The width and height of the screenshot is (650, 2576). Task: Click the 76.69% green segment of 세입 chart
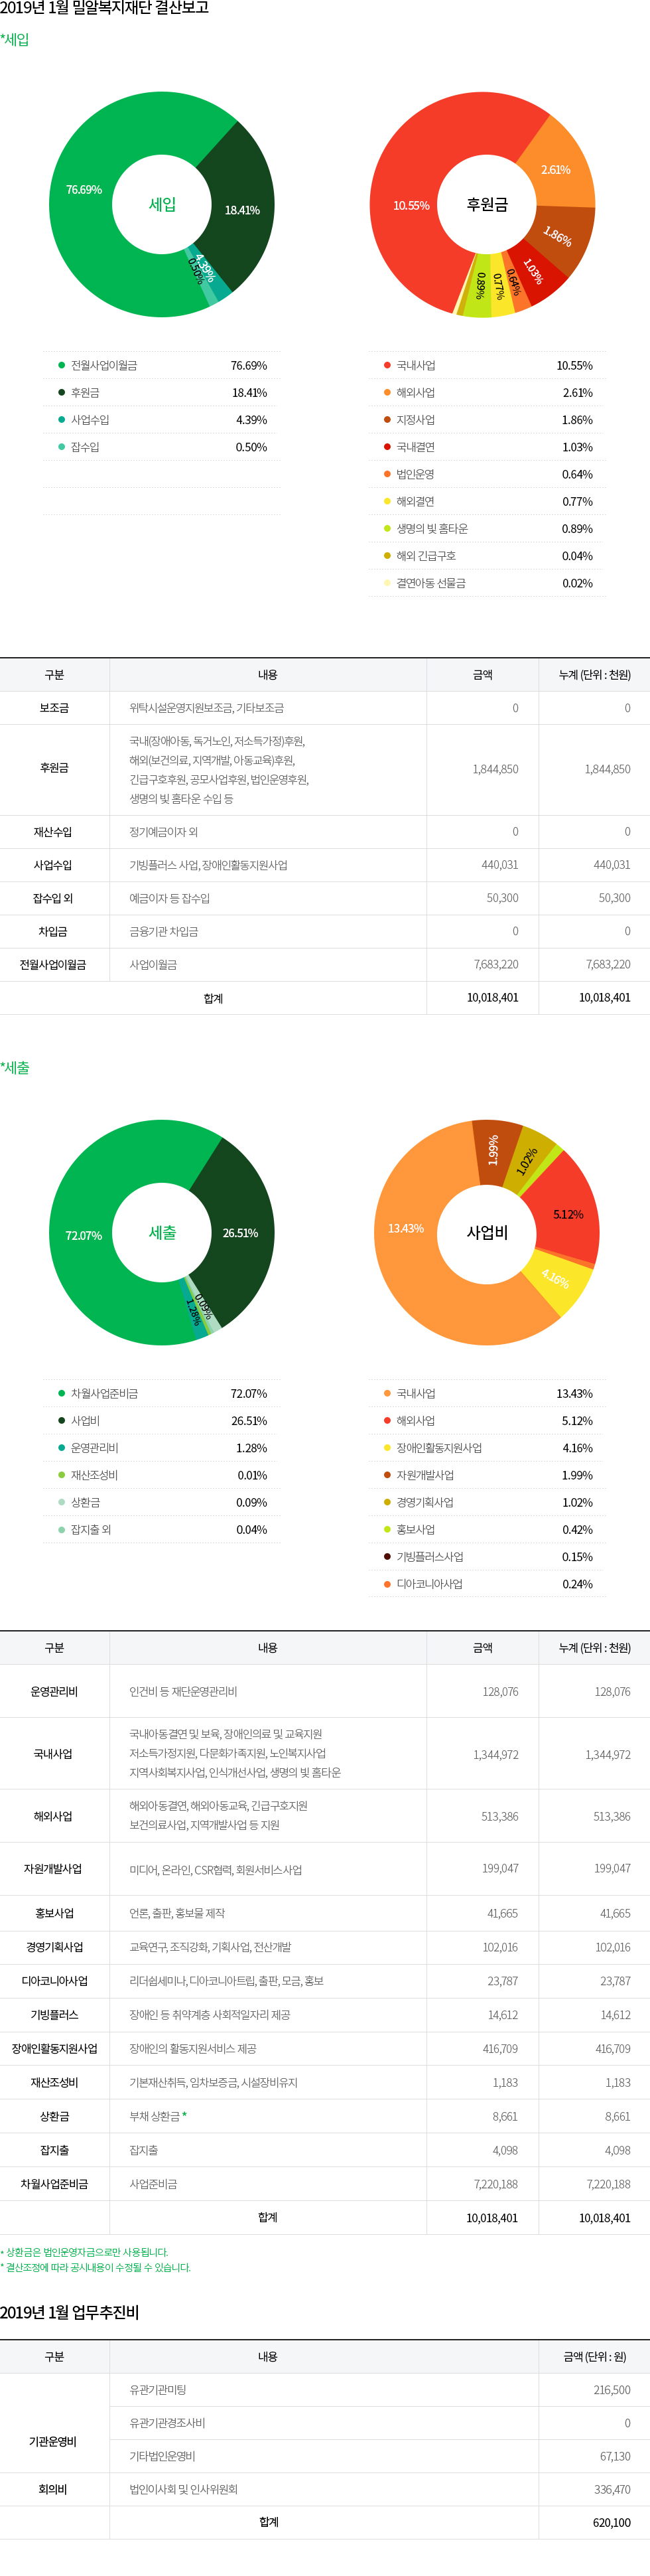pos(84,190)
